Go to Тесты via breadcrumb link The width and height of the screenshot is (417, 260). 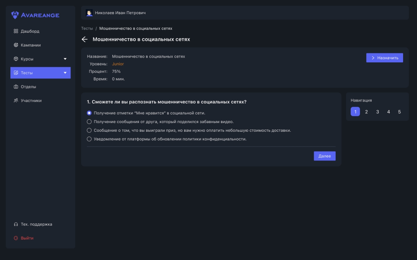[x=87, y=28]
